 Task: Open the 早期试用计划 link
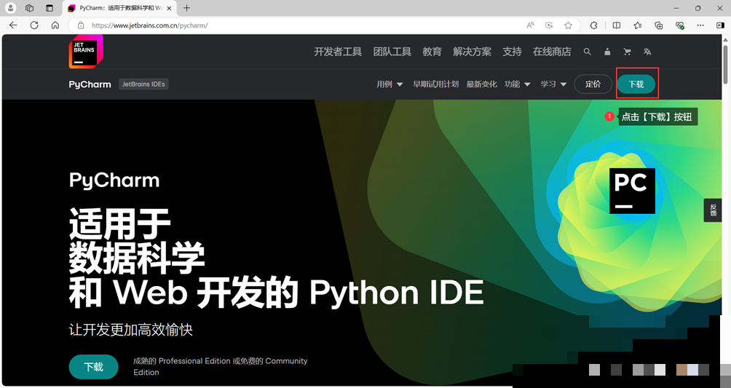point(435,84)
